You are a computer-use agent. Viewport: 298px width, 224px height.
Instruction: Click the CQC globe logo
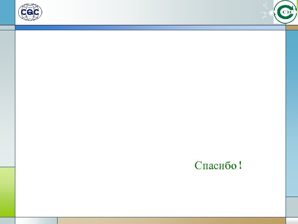[30, 12]
